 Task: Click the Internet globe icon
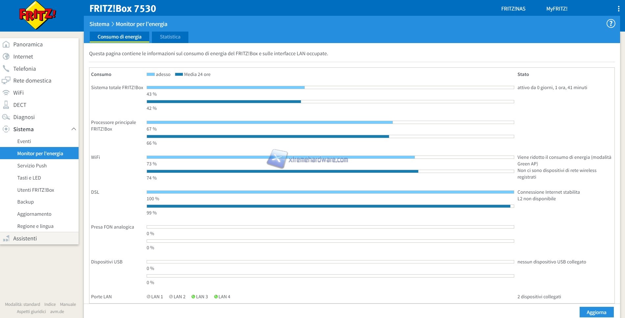point(6,57)
